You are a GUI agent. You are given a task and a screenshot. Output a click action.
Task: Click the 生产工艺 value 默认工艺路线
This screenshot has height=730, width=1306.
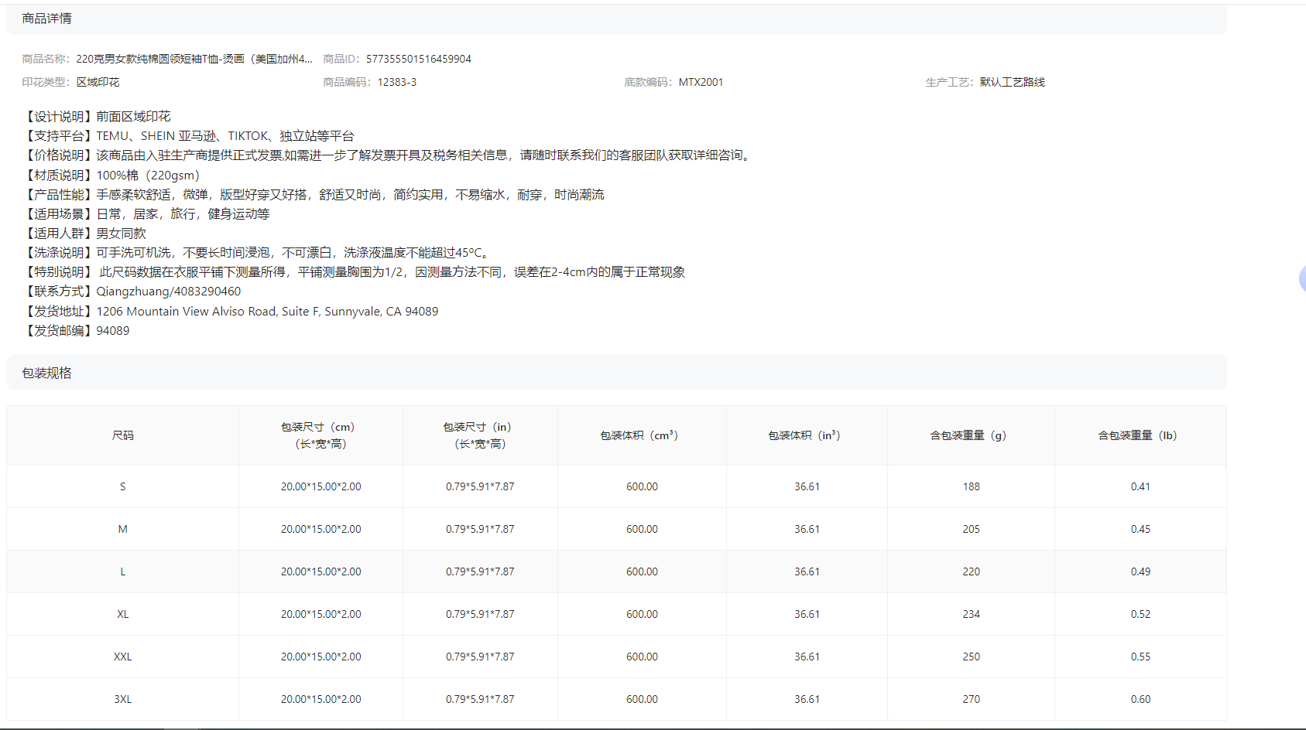click(1012, 82)
